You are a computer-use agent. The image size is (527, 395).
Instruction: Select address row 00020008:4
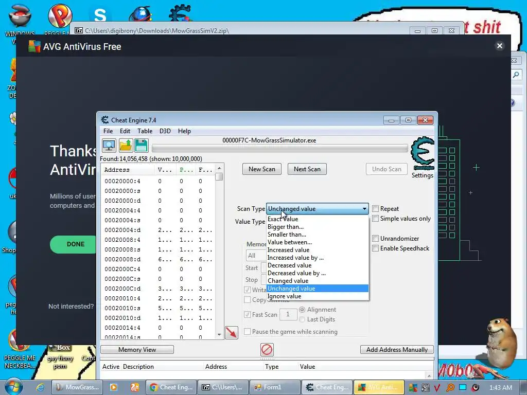coord(158,240)
